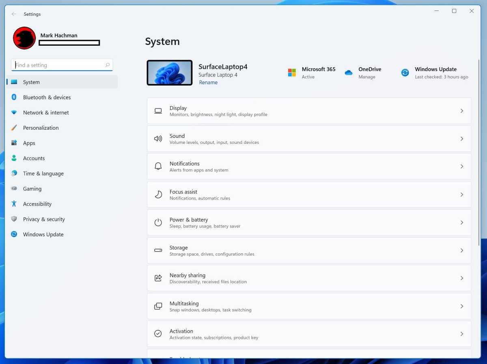Click the Mark Hachman profile avatar
487x364 pixels.
[x=24, y=38]
